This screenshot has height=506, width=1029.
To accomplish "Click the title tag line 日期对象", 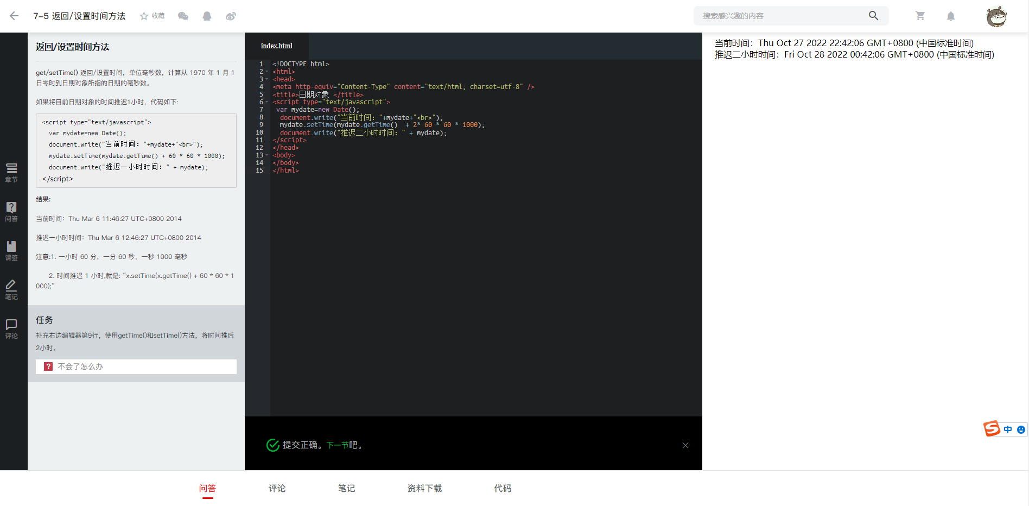I will [x=318, y=94].
